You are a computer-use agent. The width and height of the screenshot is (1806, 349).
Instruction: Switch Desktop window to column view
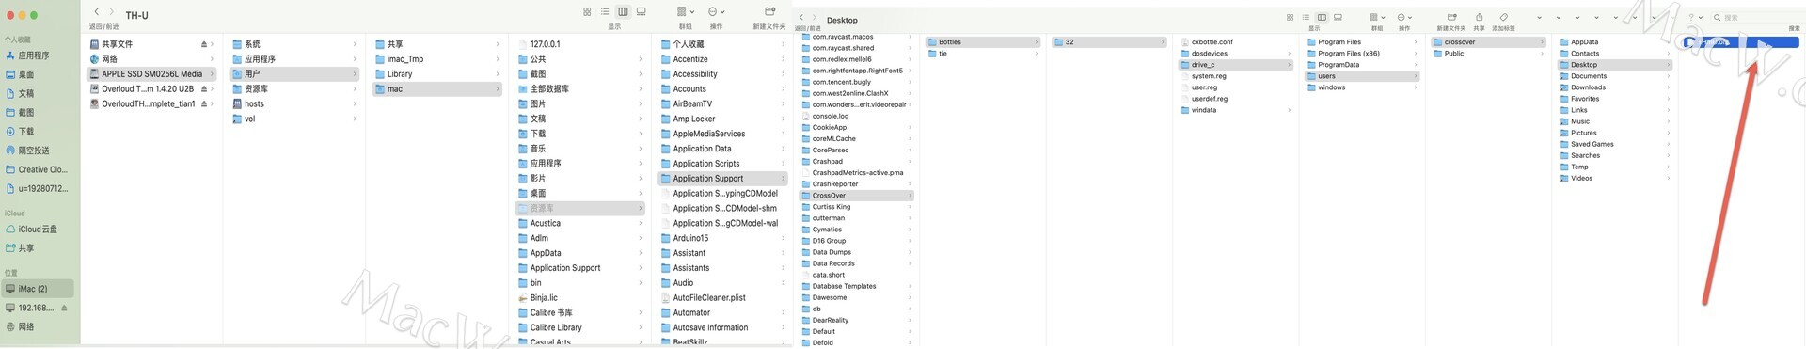1322,17
